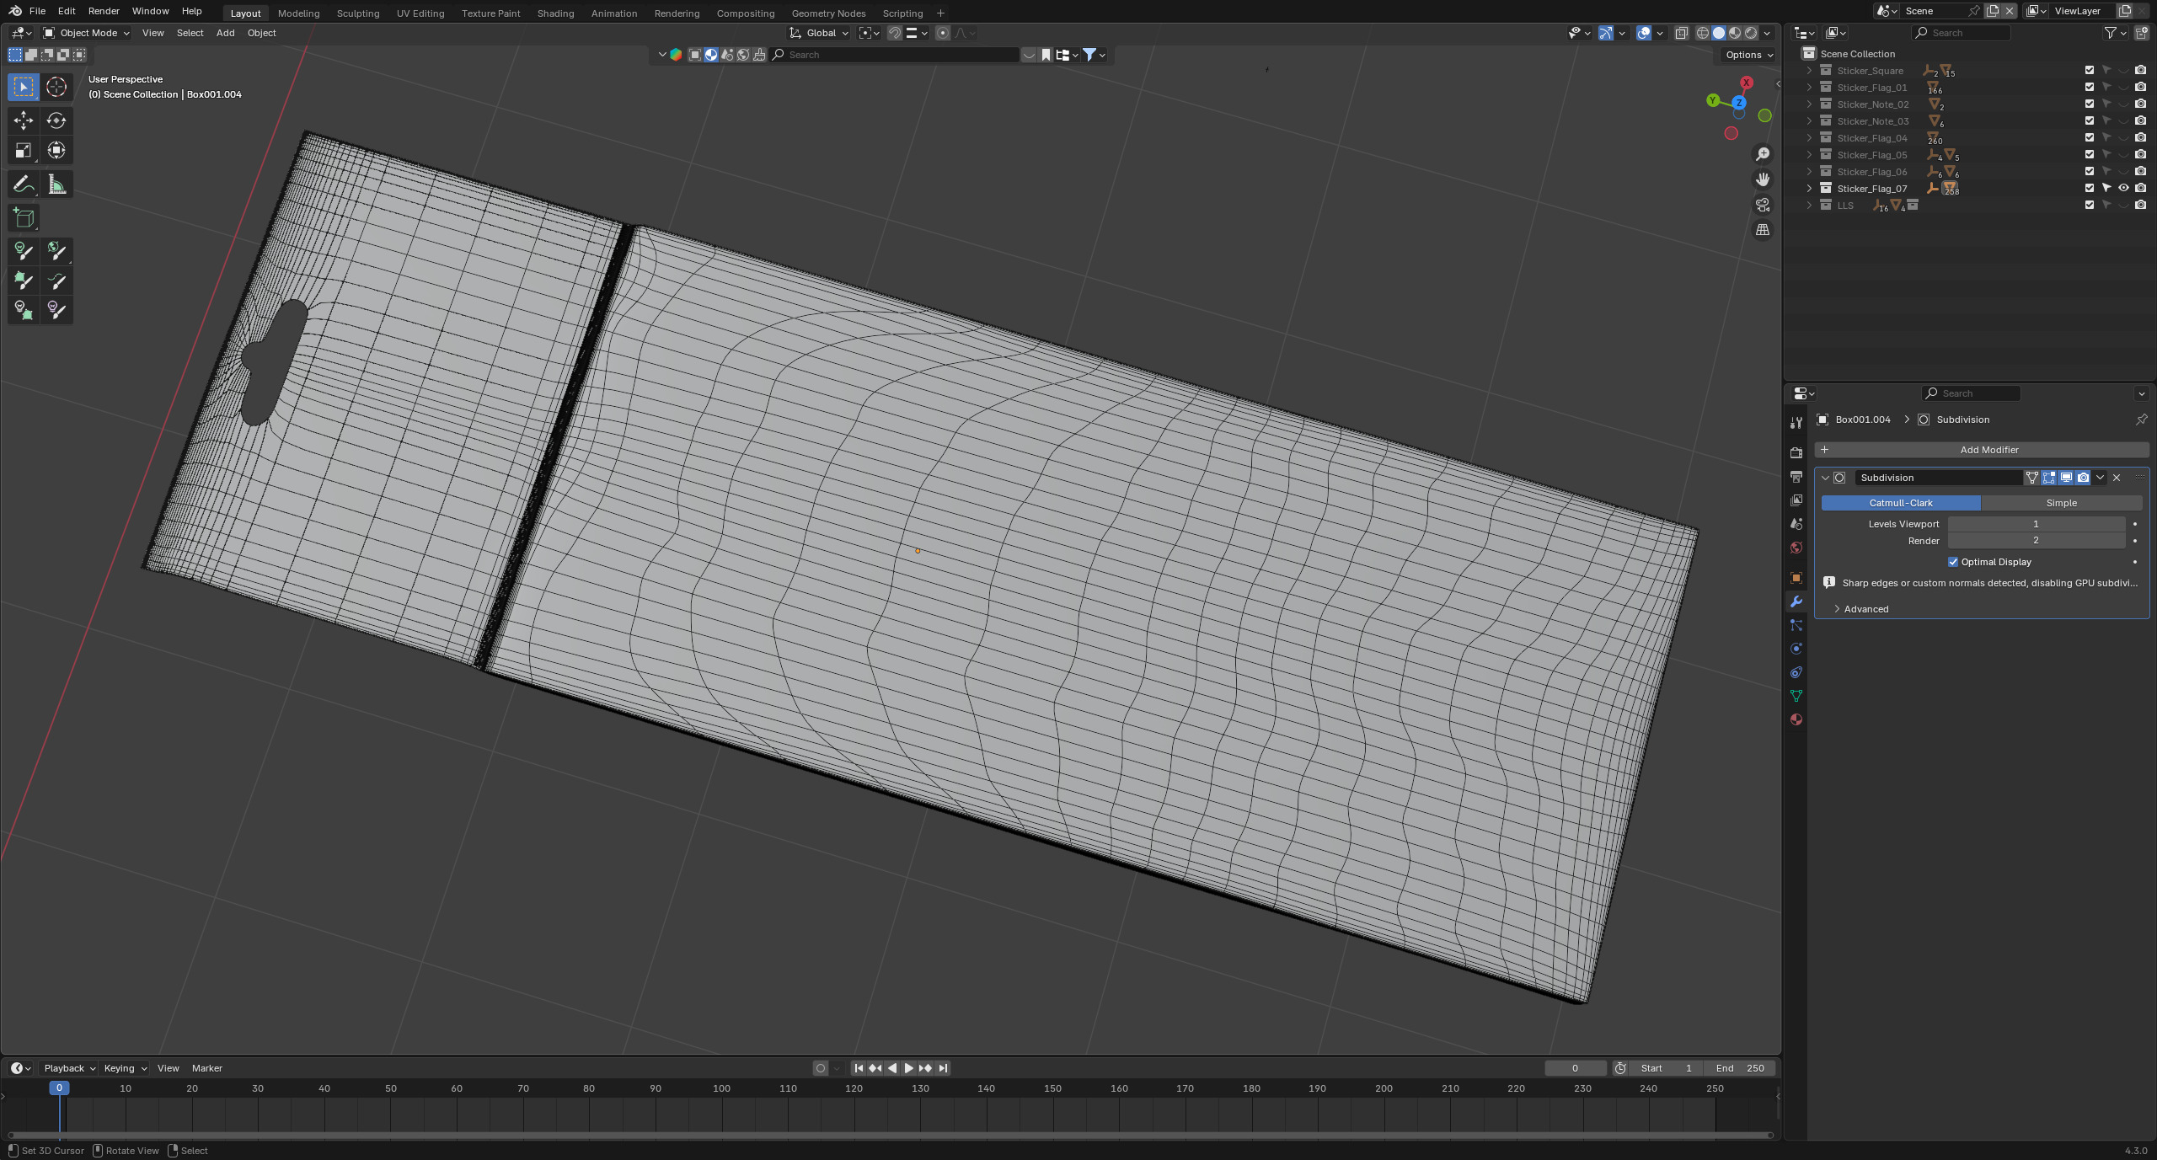Select the Measure tool
This screenshot has width=2157, height=1160.
pyautogui.click(x=56, y=184)
